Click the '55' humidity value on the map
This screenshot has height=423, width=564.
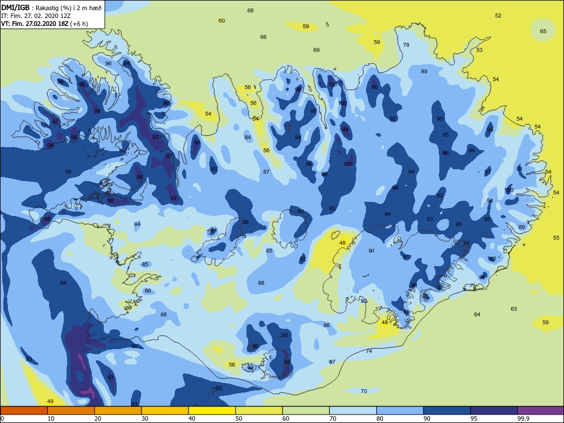[x=556, y=238]
